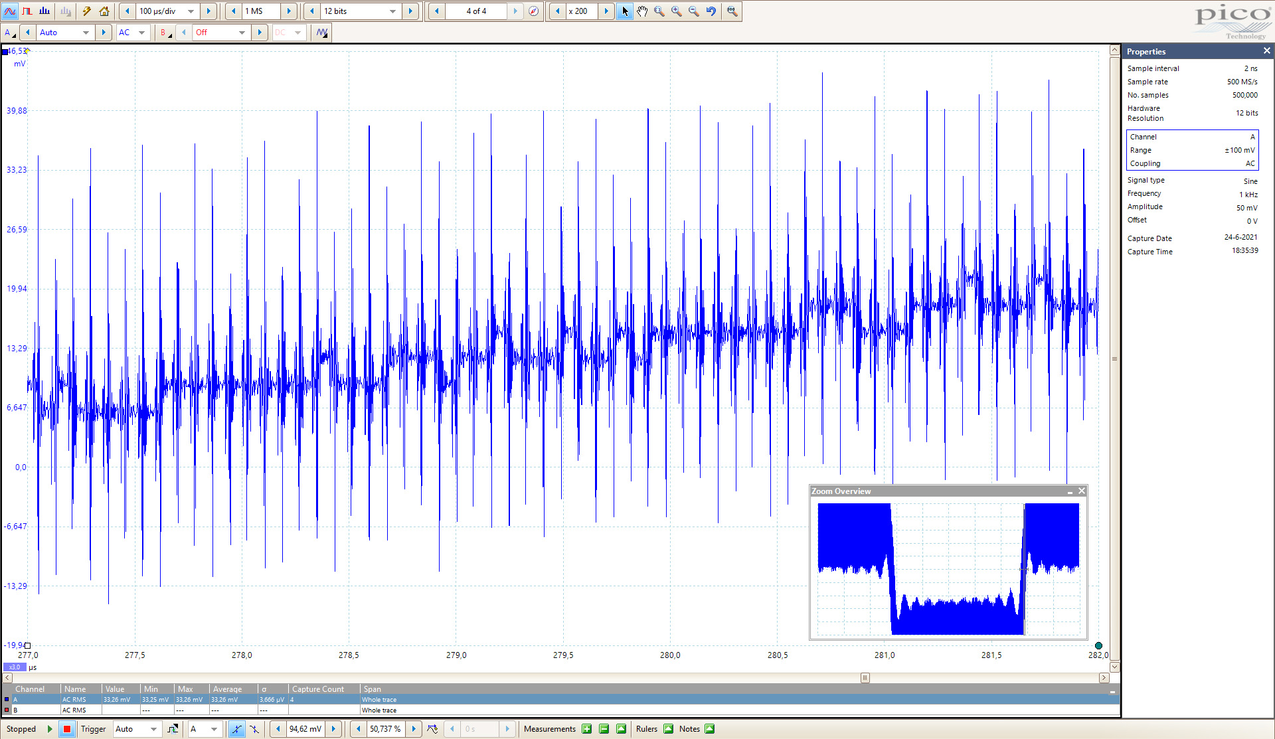Increase timebase with right arrow
Screen dimensions: 1275x739
coord(209,11)
